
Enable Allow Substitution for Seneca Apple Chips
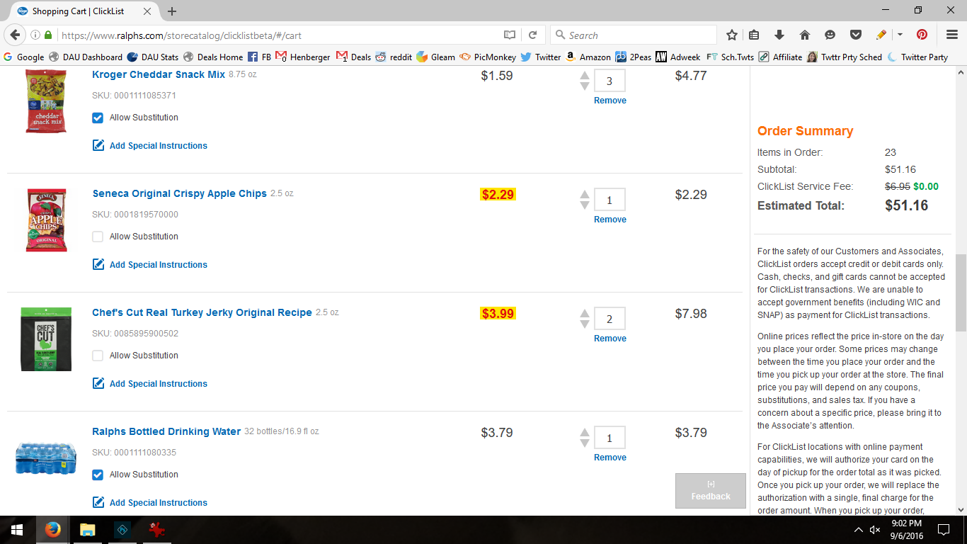(x=98, y=237)
